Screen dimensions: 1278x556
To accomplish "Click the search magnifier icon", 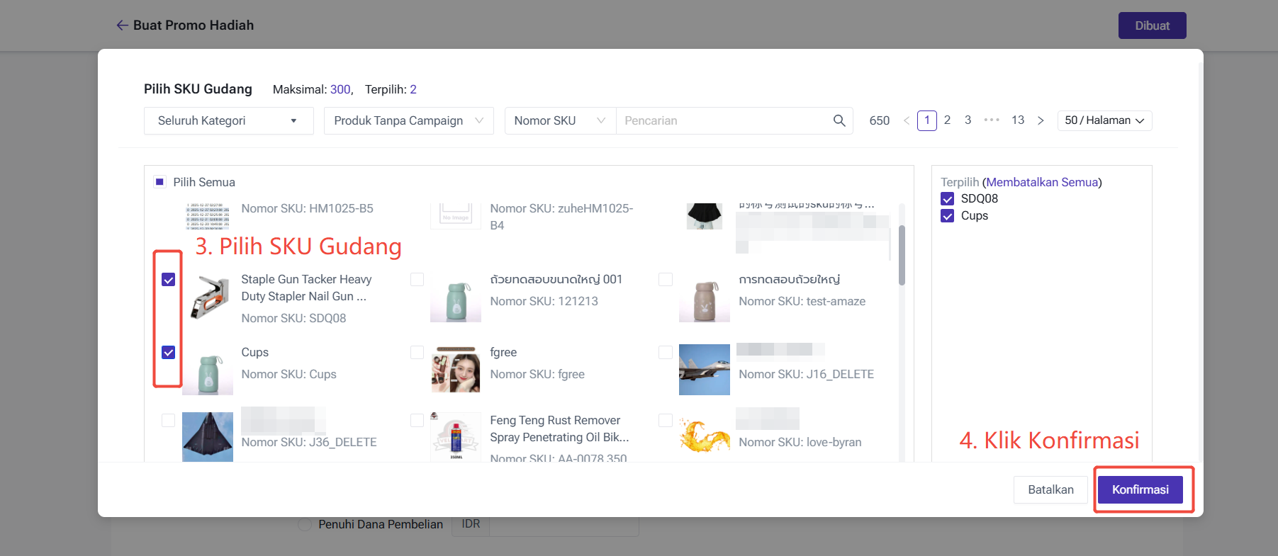I will [839, 120].
